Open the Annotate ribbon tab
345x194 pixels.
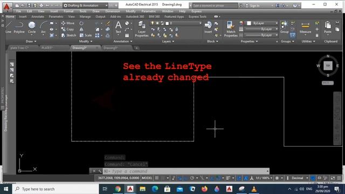38,17
